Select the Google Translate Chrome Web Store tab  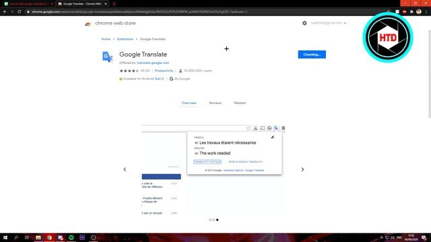click(82, 4)
